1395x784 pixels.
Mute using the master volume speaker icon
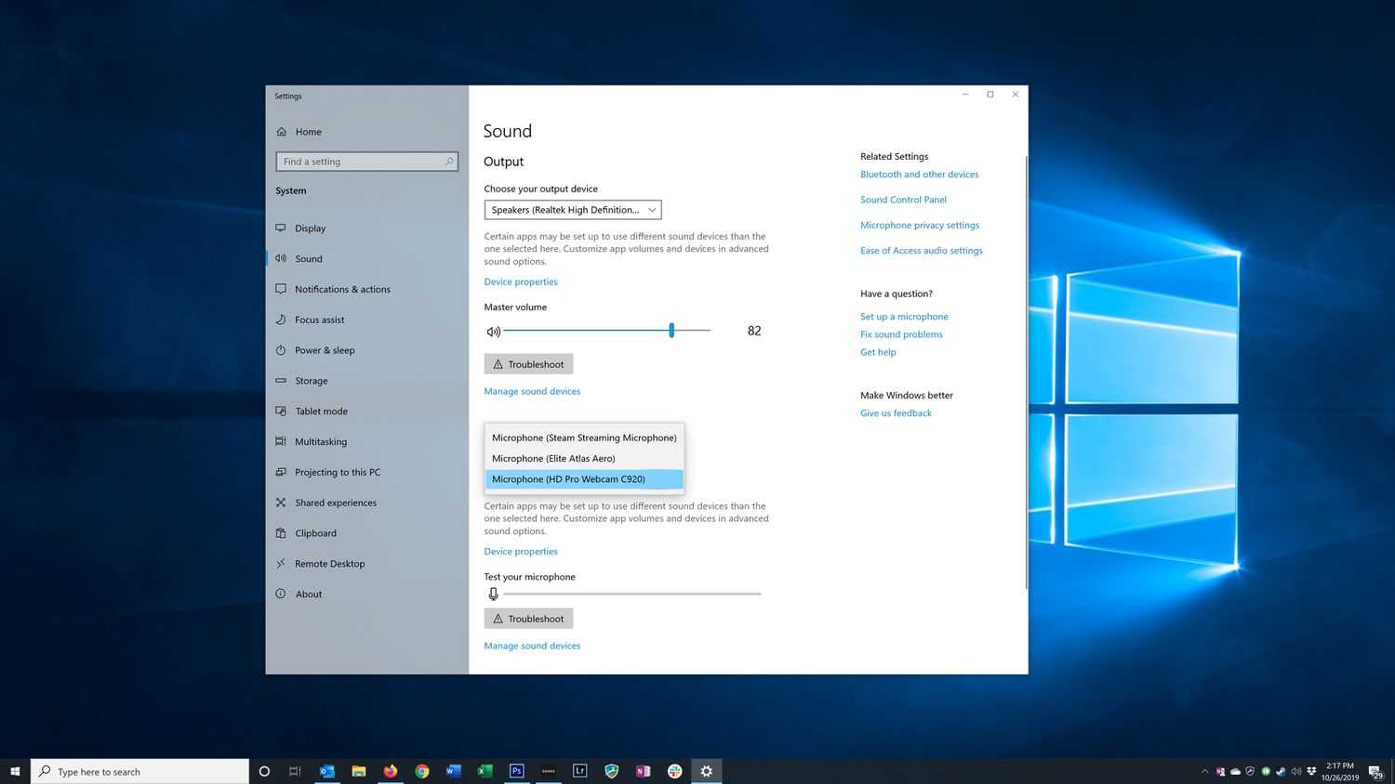pos(493,332)
